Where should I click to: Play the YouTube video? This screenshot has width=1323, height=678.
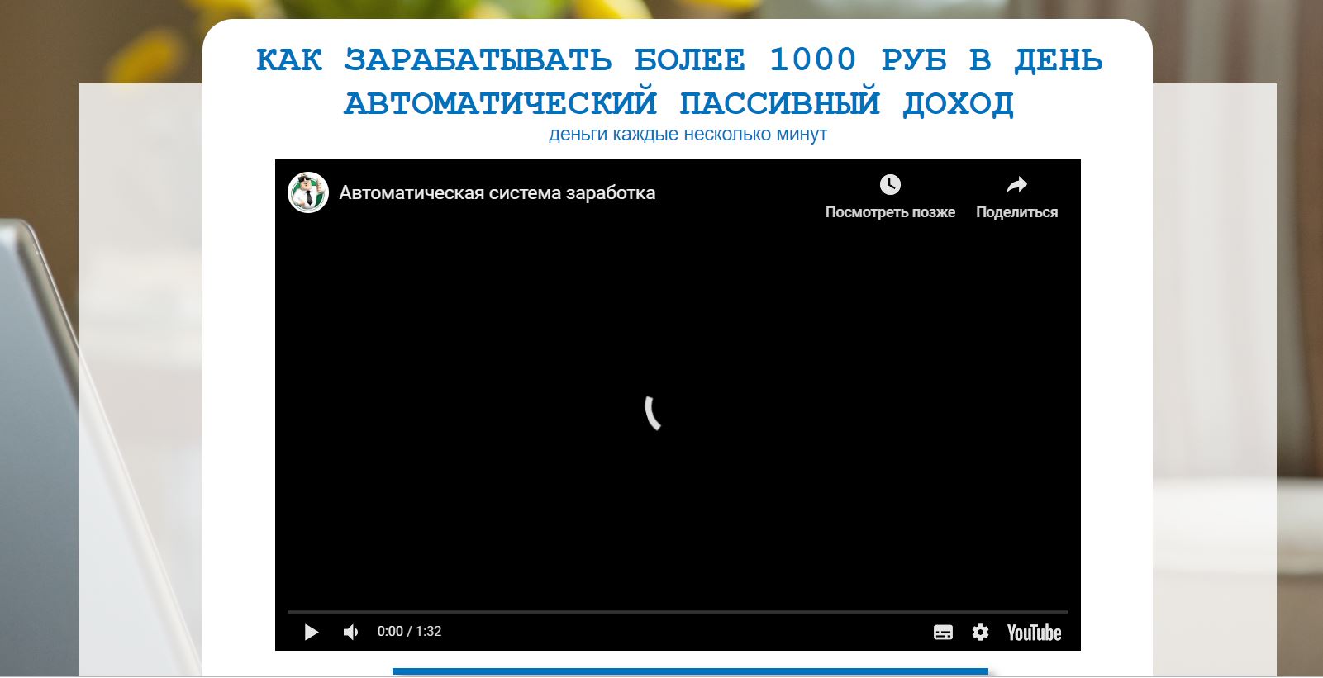(312, 632)
